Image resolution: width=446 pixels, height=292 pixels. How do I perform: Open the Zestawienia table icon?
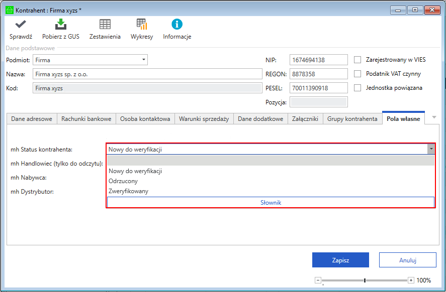(x=105, y=25)
